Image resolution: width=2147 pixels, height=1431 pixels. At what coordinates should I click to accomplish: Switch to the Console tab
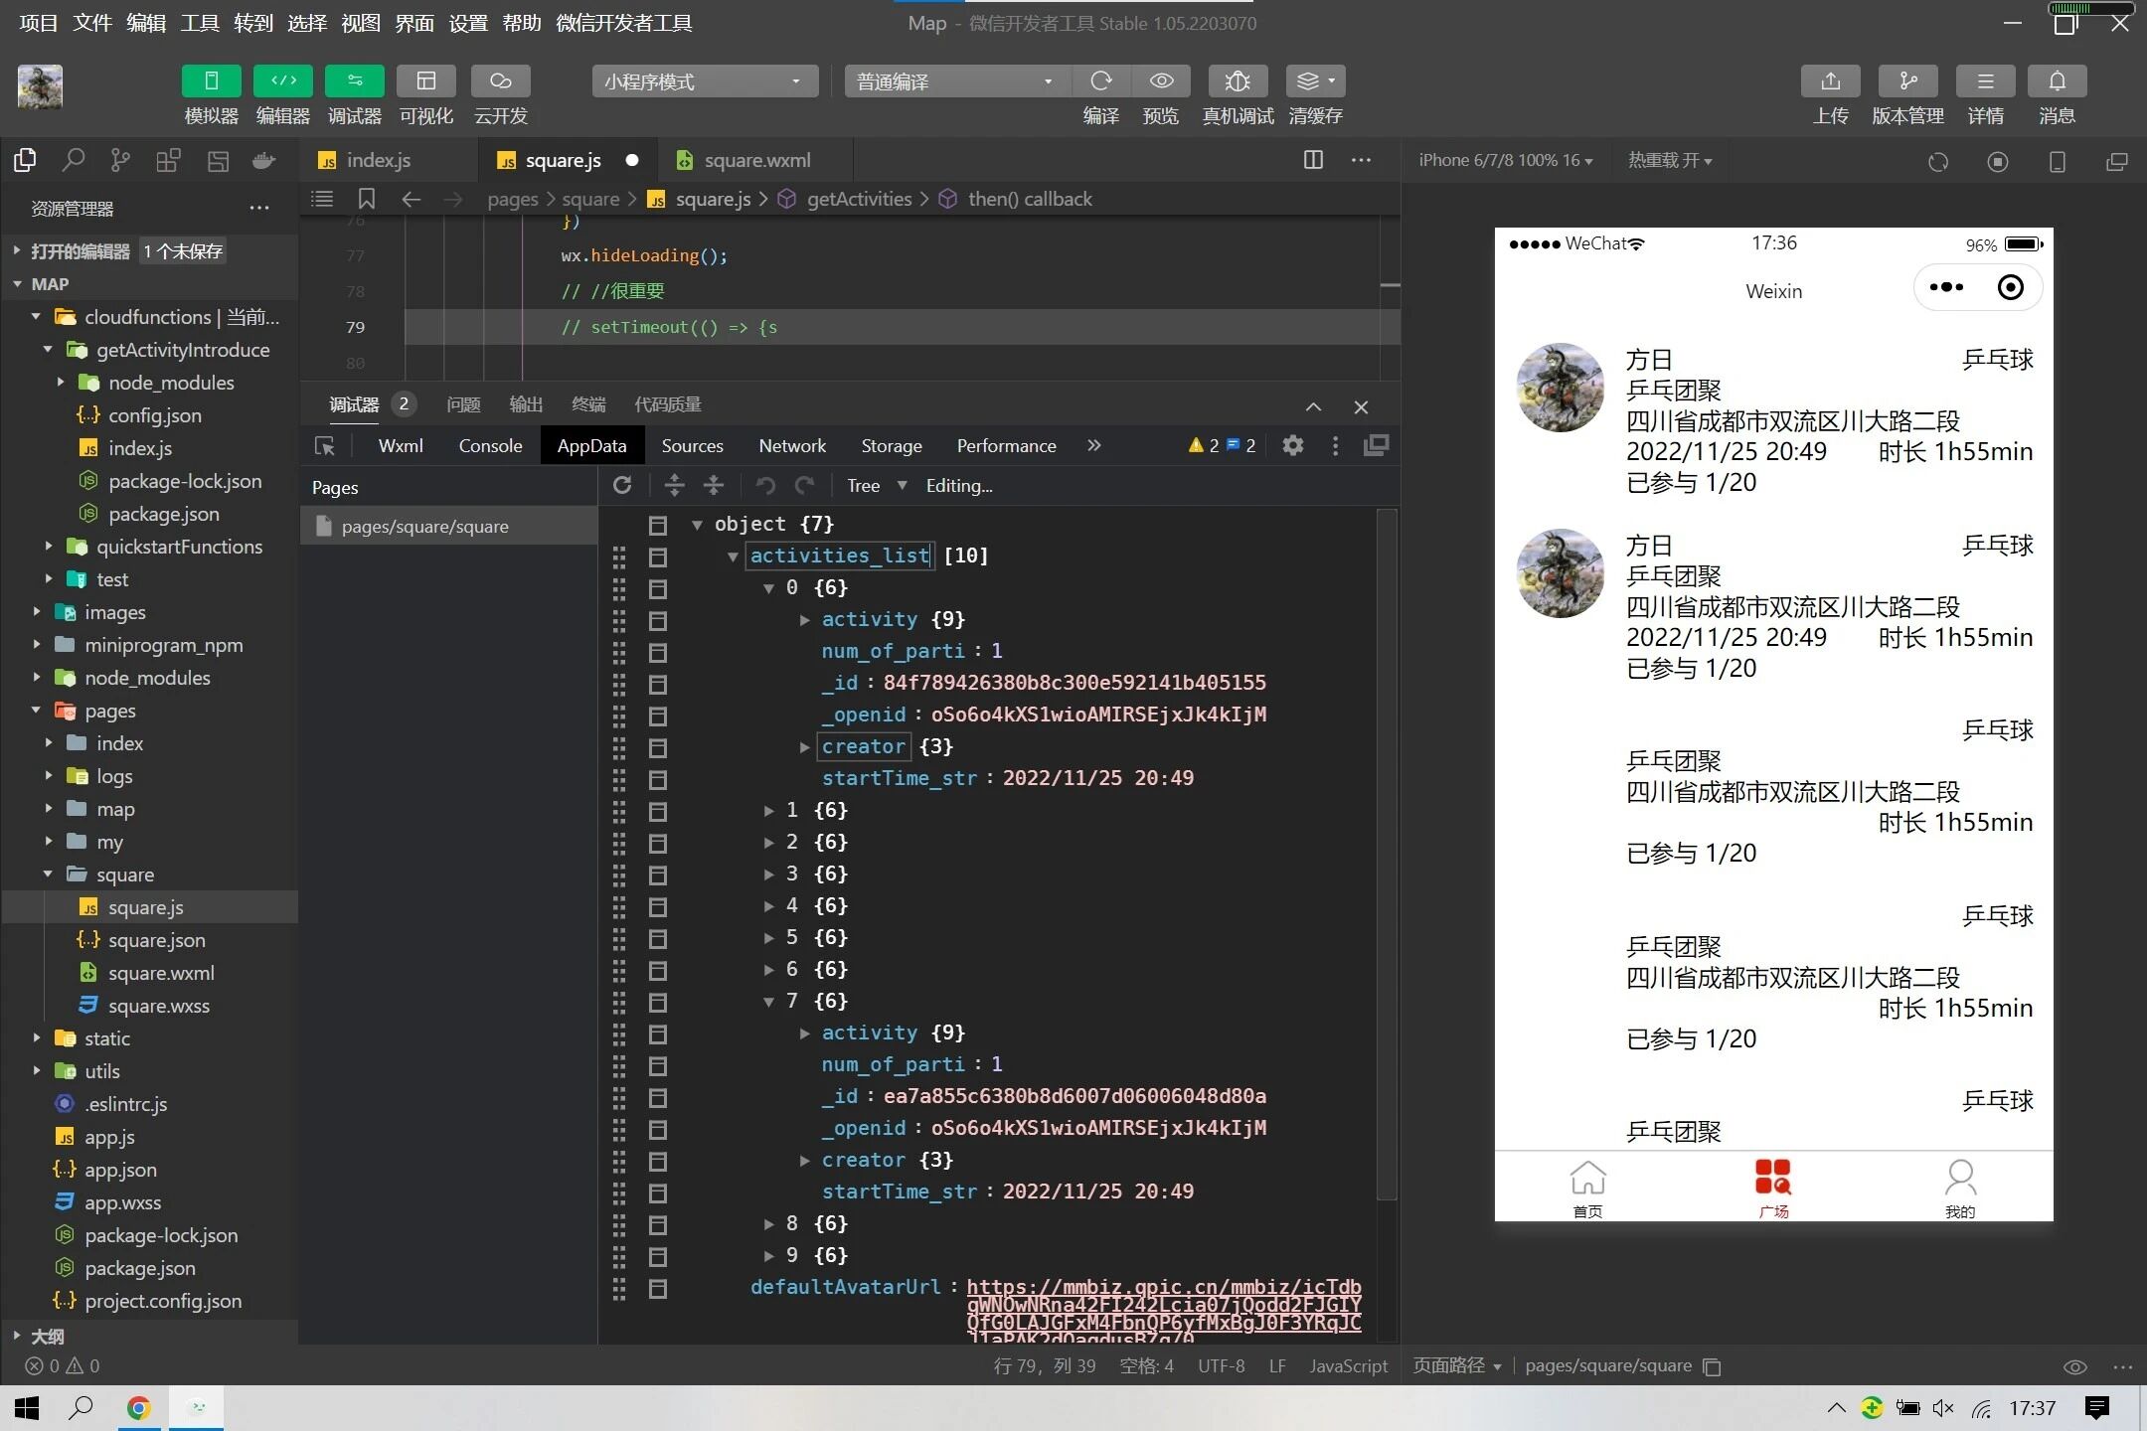[x=490, y=446]
